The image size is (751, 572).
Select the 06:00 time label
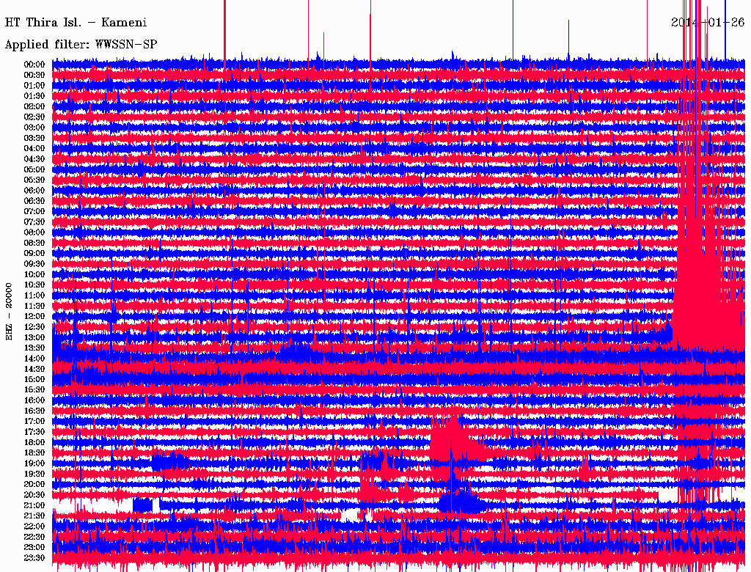click(34, 190)
